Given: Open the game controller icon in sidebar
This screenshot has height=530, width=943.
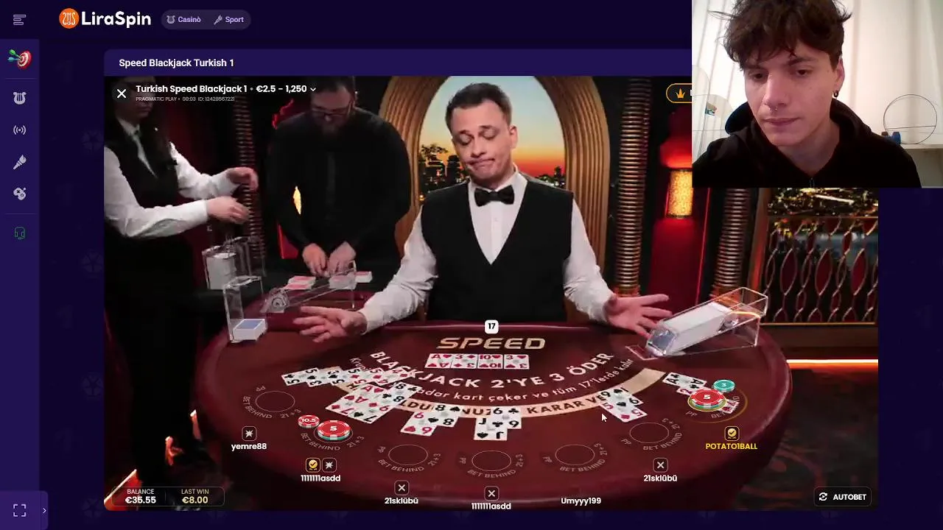Looking at the screenshot, I should (x=20, y=194).
